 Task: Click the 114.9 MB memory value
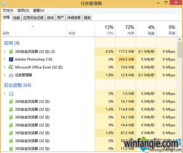click(126, 109)
